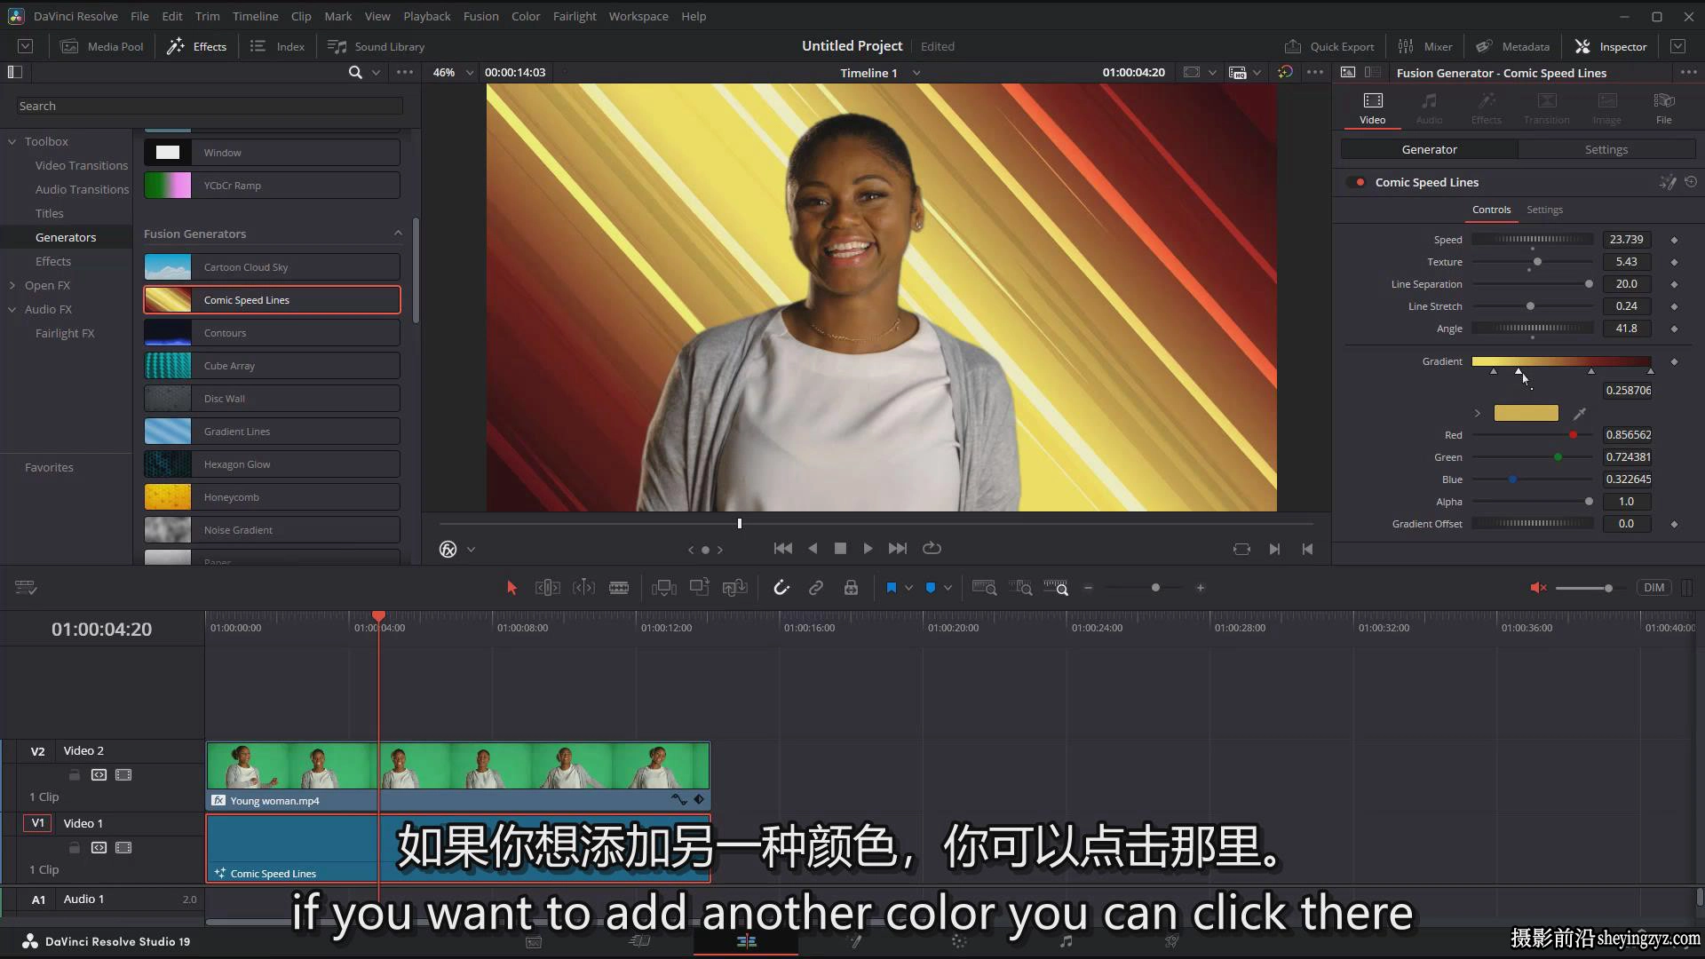Toggle Effects panel button
Image resolution: width=1705 pixels, height=959 pixels.
click(197, 46)
